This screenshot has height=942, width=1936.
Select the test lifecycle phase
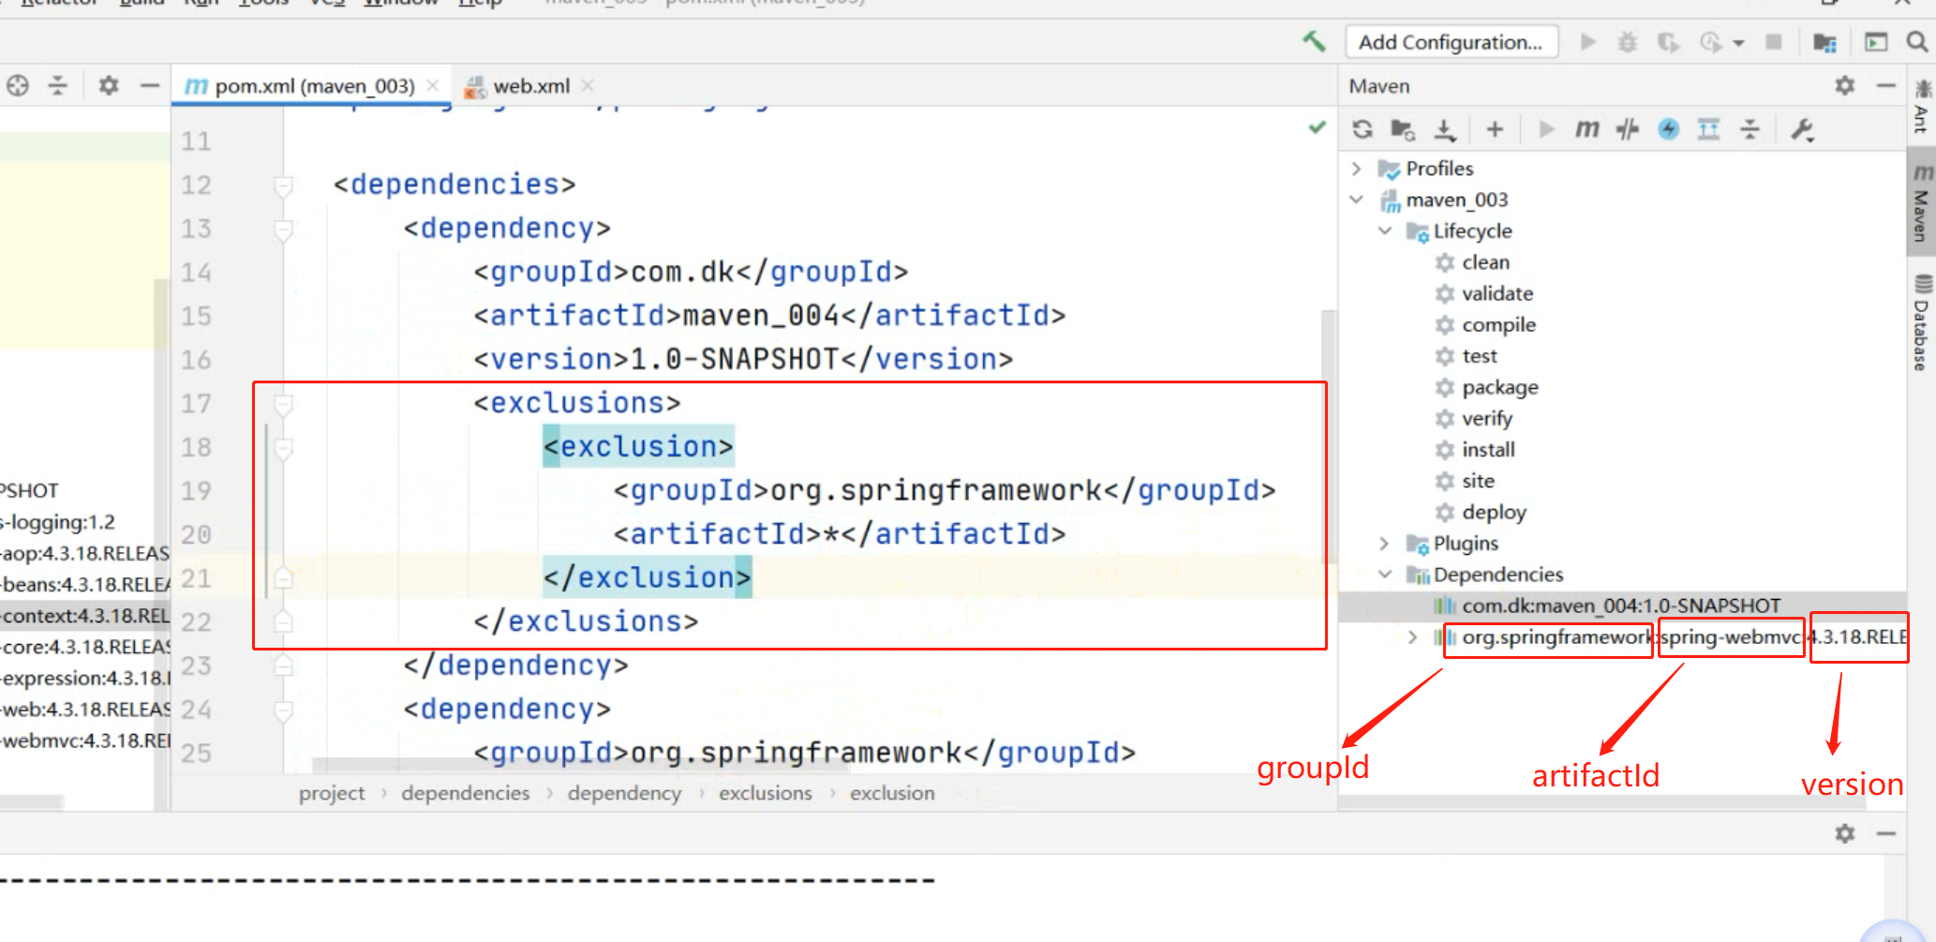1479,356
